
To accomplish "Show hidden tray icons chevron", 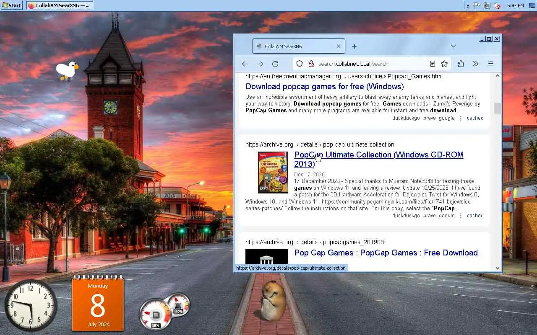I will [x=468, y=5].
